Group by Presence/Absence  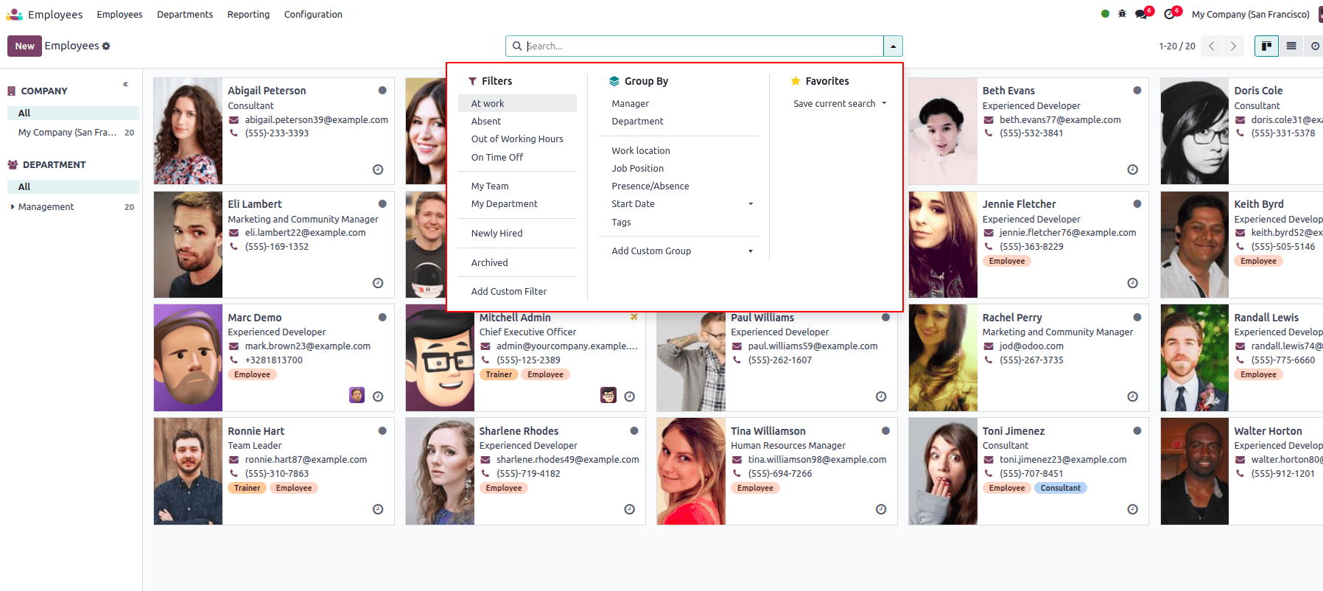point(678,186)
